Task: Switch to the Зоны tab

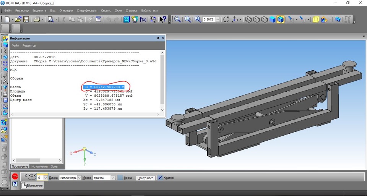Action: (55, 167)
